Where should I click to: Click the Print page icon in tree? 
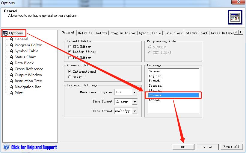pyautogui.click(x=11, y=93)
